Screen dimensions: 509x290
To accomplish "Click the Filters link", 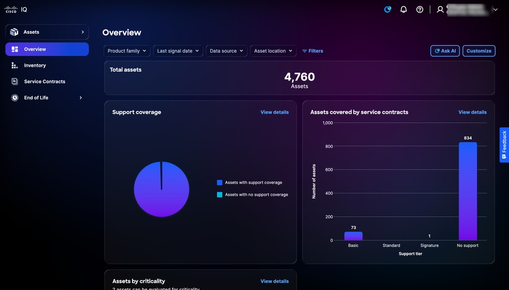I will 313,50.
